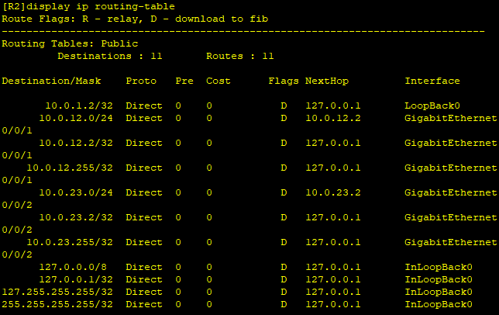Image resolution: width=499 pixels, height=315 pixels.
Task: Click '0/0/2' wrapped under the 10.0.23.255/32 row
Action: 17,254
